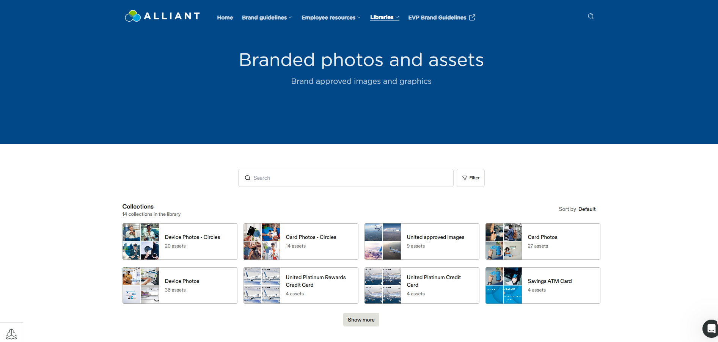Open the United approved images thumbnail
718x342 pixels.
(383, 242)
